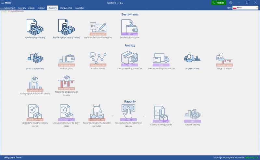Screen dimensions: 260x160
Task: Expand arrow next to Nieuregulowane należności zakupy
Action: (144, 116)
